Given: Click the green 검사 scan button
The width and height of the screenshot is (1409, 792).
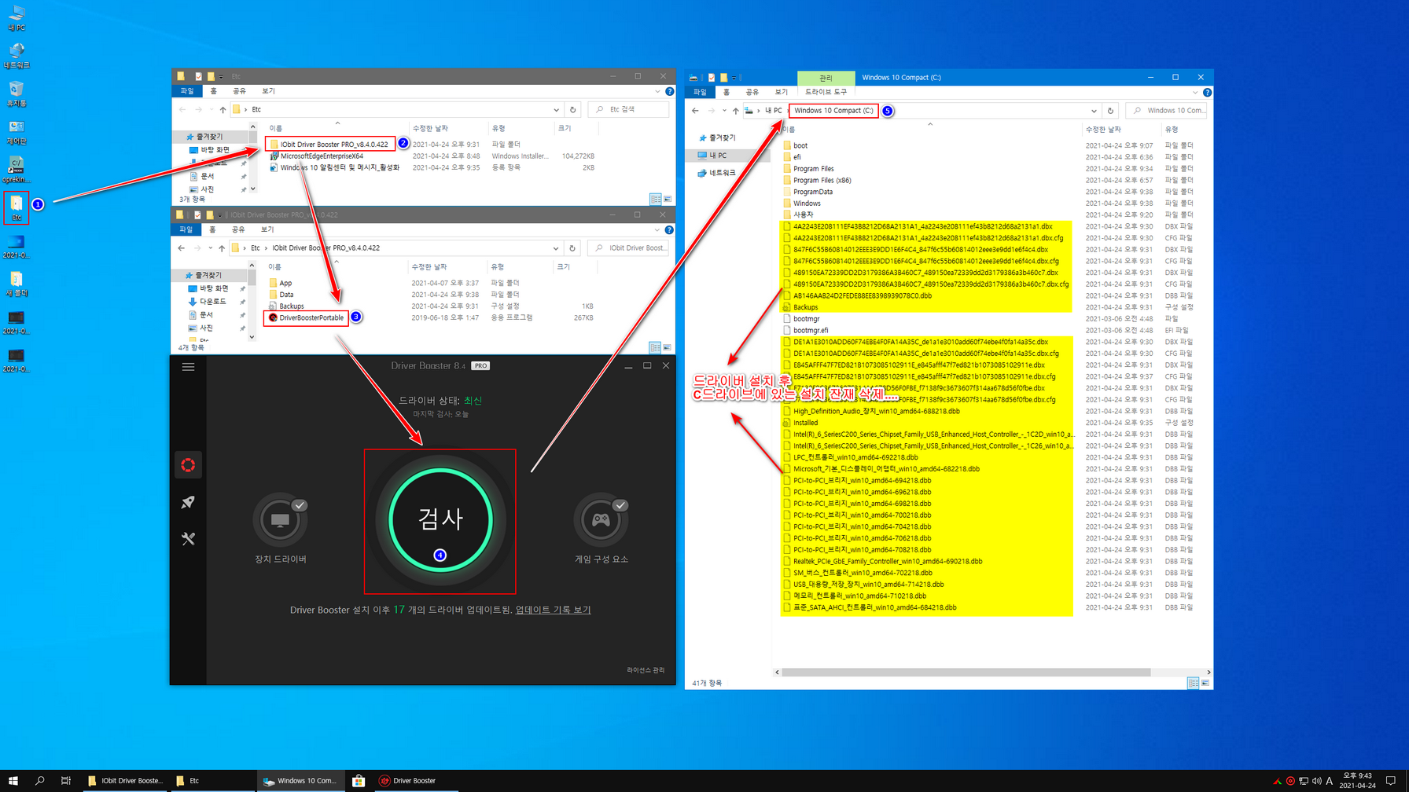Looking at the screenshot, I should coord(440,519).
